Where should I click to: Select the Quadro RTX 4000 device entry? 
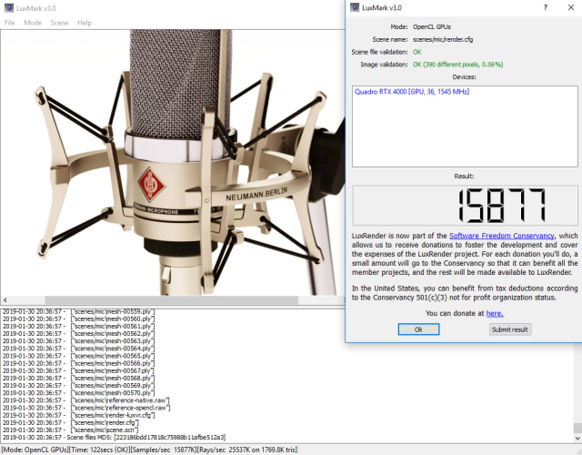tap(412, 92)
